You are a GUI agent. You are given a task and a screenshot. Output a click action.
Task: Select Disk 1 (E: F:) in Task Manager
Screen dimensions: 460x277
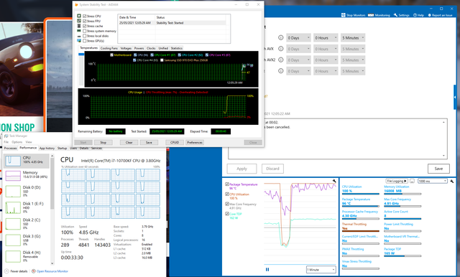pos(27,207)
